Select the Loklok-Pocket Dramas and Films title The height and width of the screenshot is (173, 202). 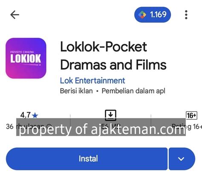113,56
